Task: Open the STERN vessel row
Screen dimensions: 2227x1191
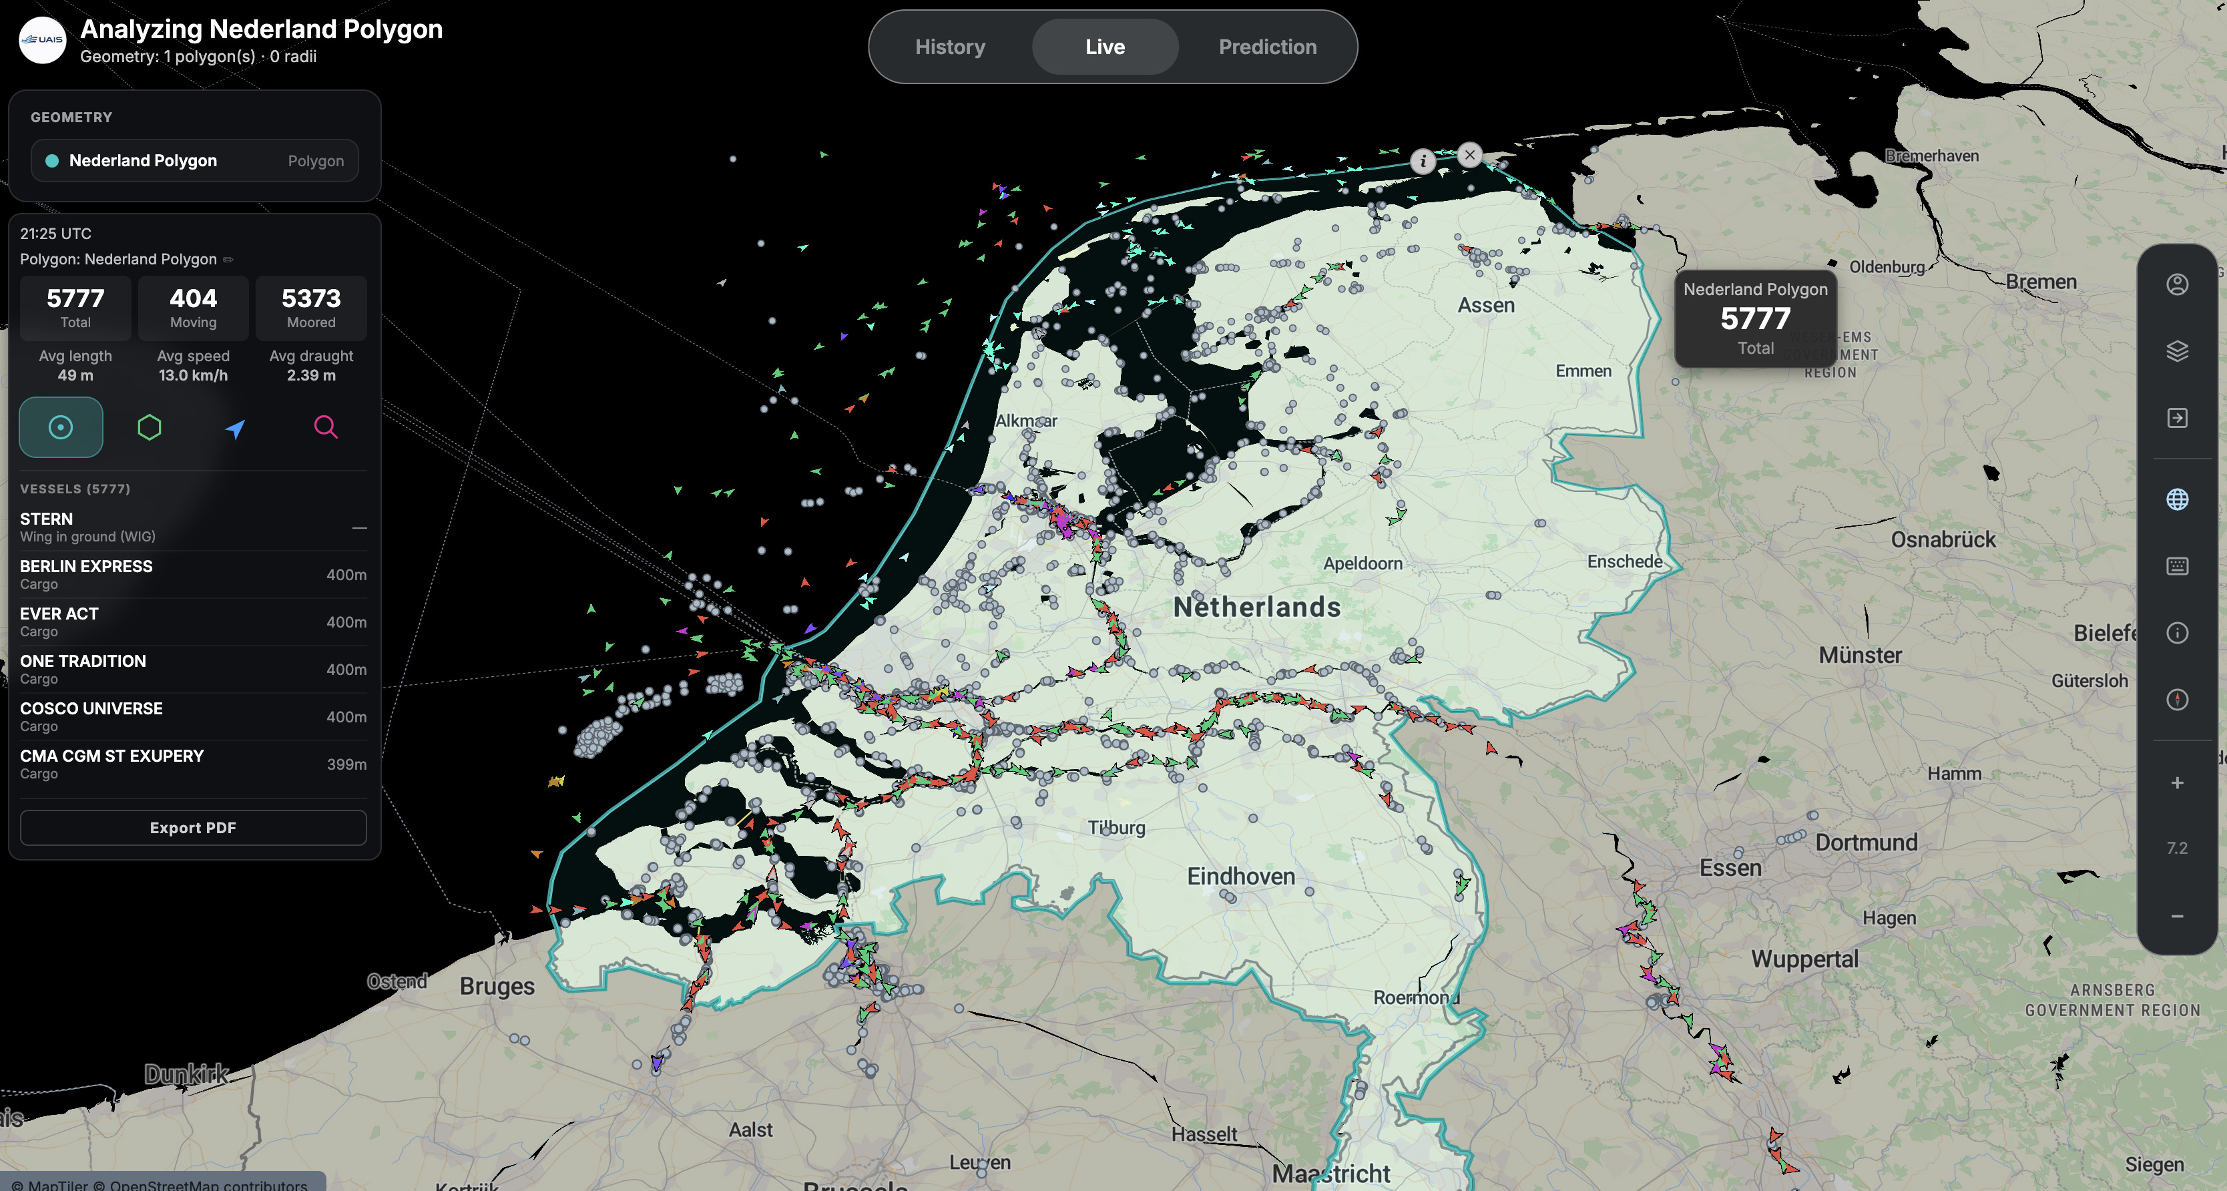Action: click(193, 527)
